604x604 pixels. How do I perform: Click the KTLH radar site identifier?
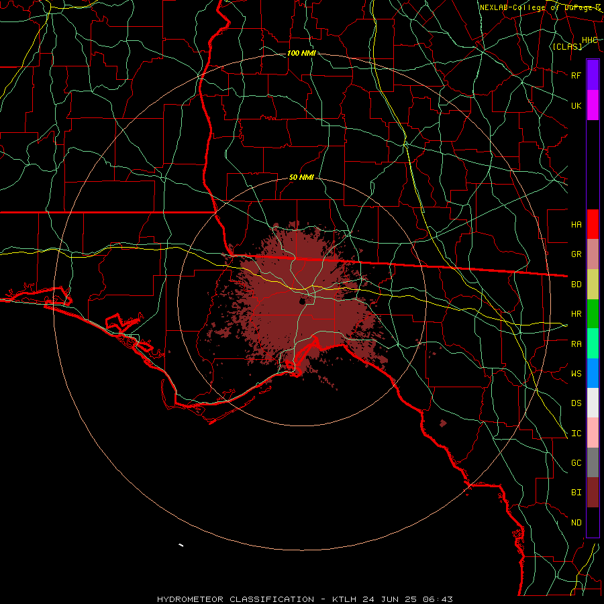click(x=344, y=599)
